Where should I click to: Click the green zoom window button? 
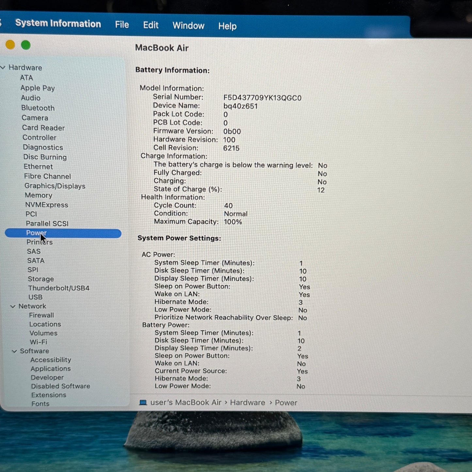pos(26,45)
